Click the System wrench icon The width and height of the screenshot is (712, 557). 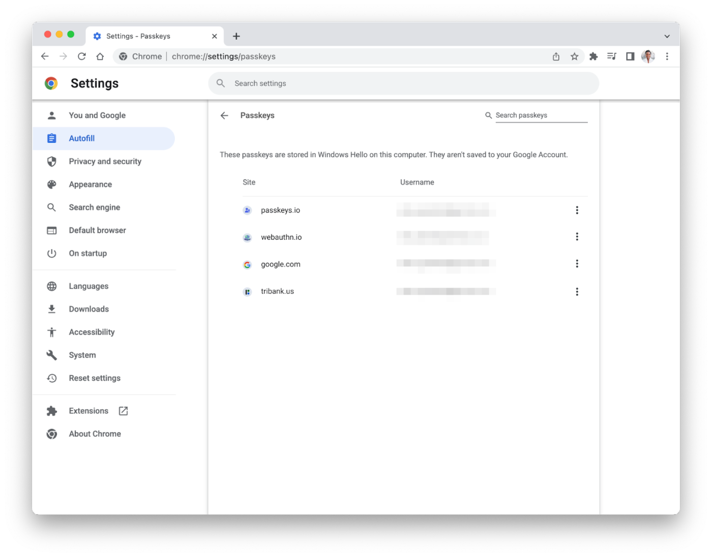click(52, 355)
